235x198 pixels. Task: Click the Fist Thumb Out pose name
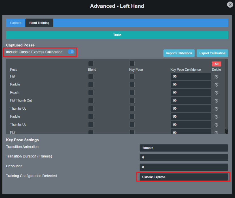click(x=21, y=100)
